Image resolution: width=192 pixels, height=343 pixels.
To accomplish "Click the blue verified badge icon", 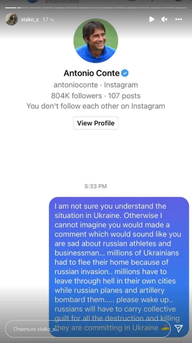I will tap(125, 73).
